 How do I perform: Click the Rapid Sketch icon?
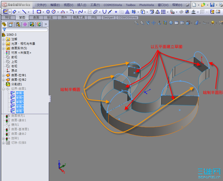(x=212, y=12)
